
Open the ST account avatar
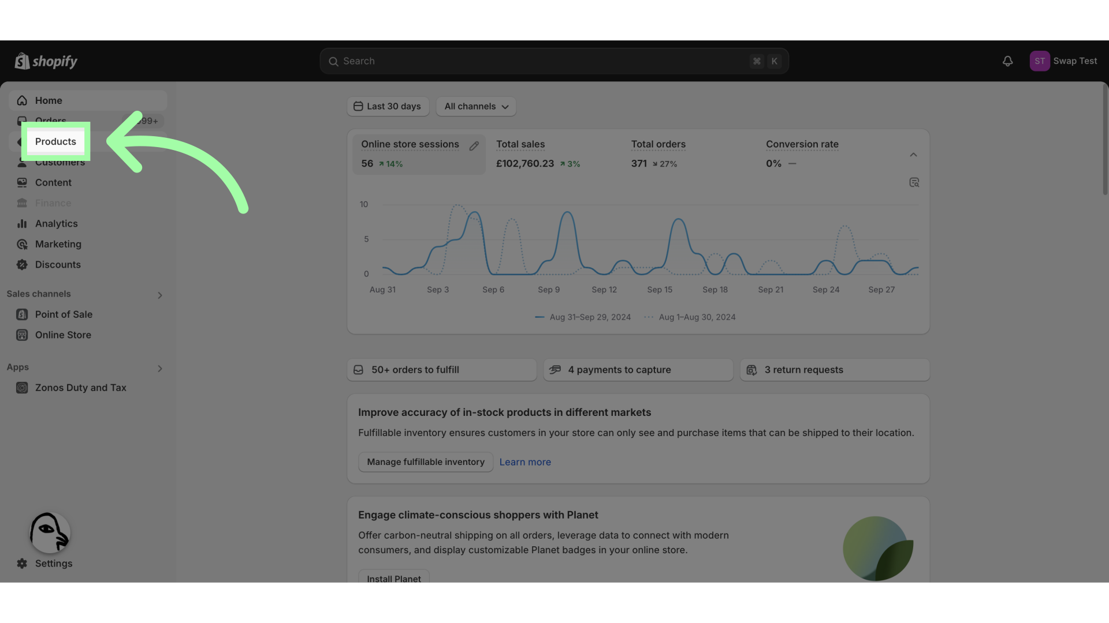pyautogui.click(x=1040, y=61)
